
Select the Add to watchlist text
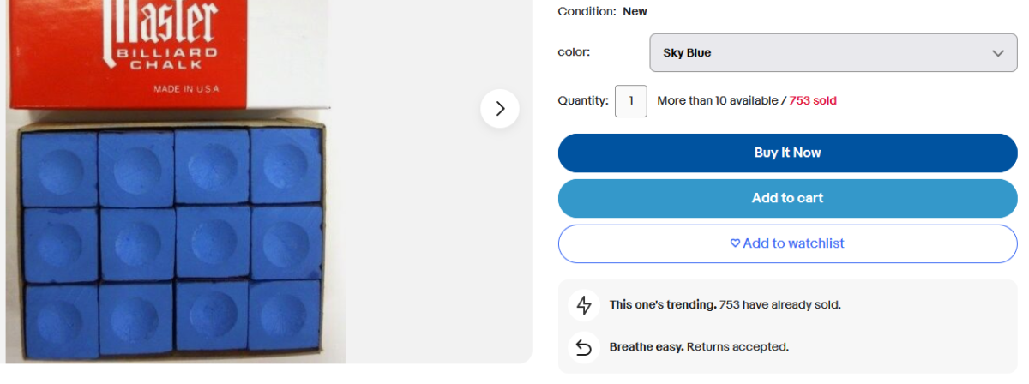[793, 243]
